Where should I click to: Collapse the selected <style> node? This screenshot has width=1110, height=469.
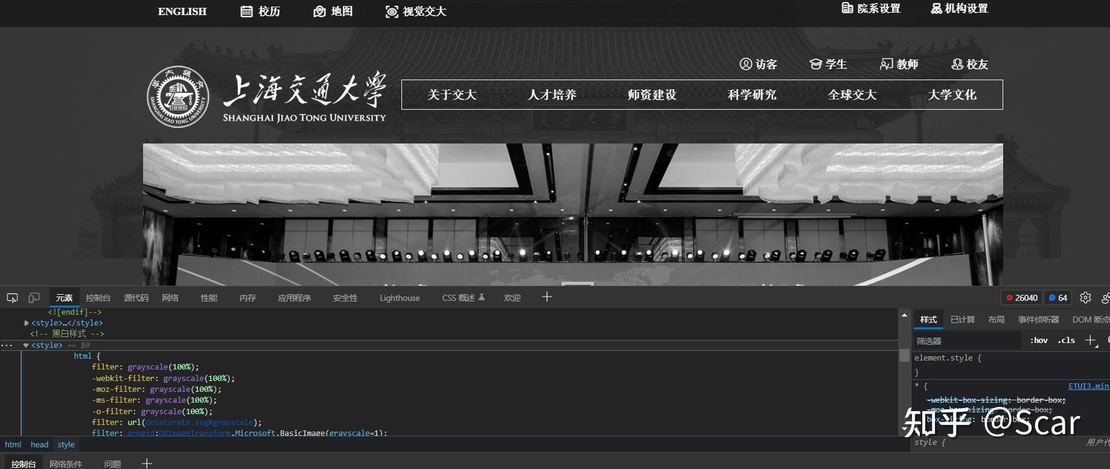[26, 345]
